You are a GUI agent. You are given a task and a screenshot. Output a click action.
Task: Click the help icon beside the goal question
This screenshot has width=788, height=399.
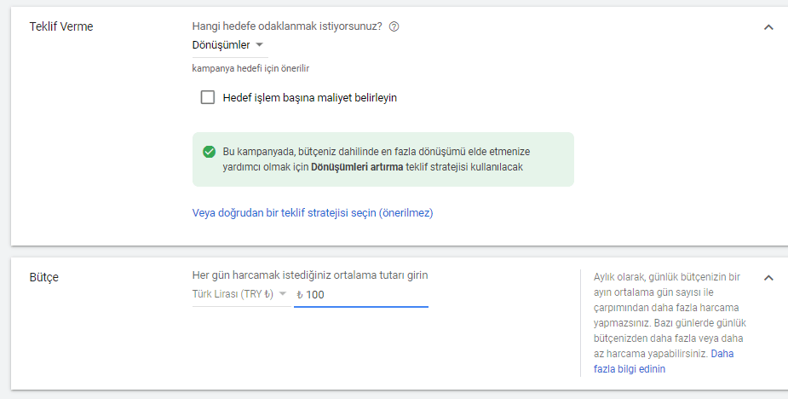(x=394, y=26)
